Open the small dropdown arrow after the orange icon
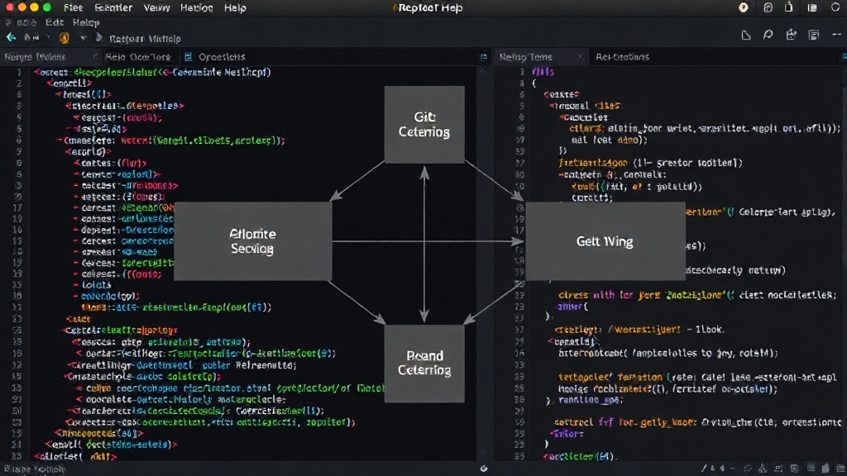 pos(83,38)
